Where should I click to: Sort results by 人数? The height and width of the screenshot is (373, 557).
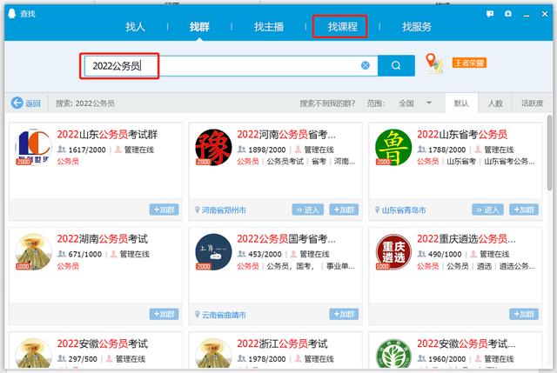494,103
